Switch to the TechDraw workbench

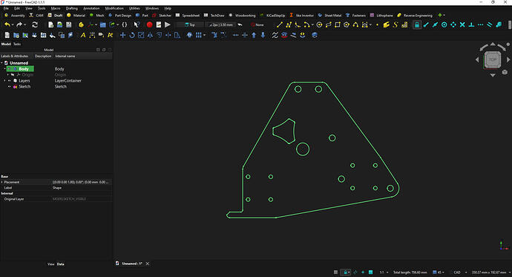pos(214,15)
